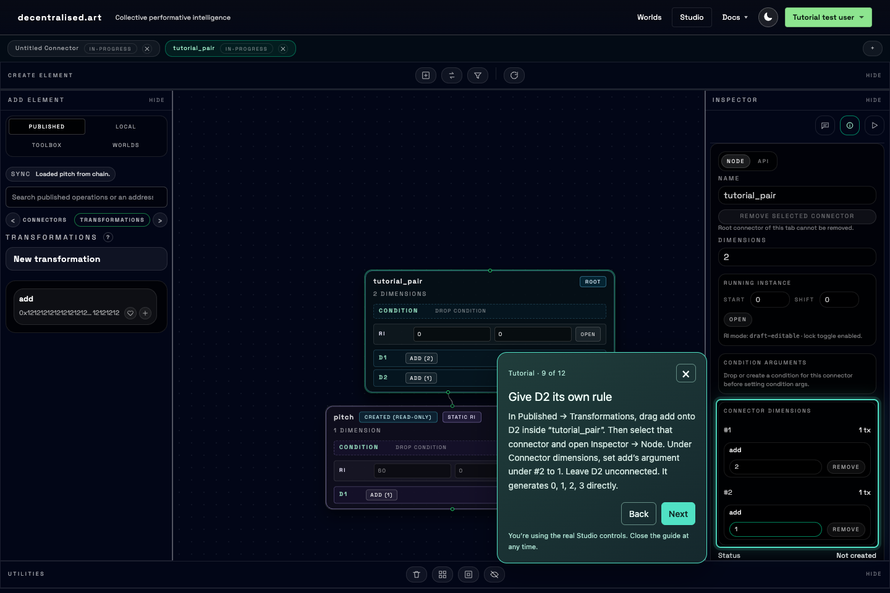Switch Inspector to API tab
Viewport: 890px width, 593px height.
[x=763, y=161]
